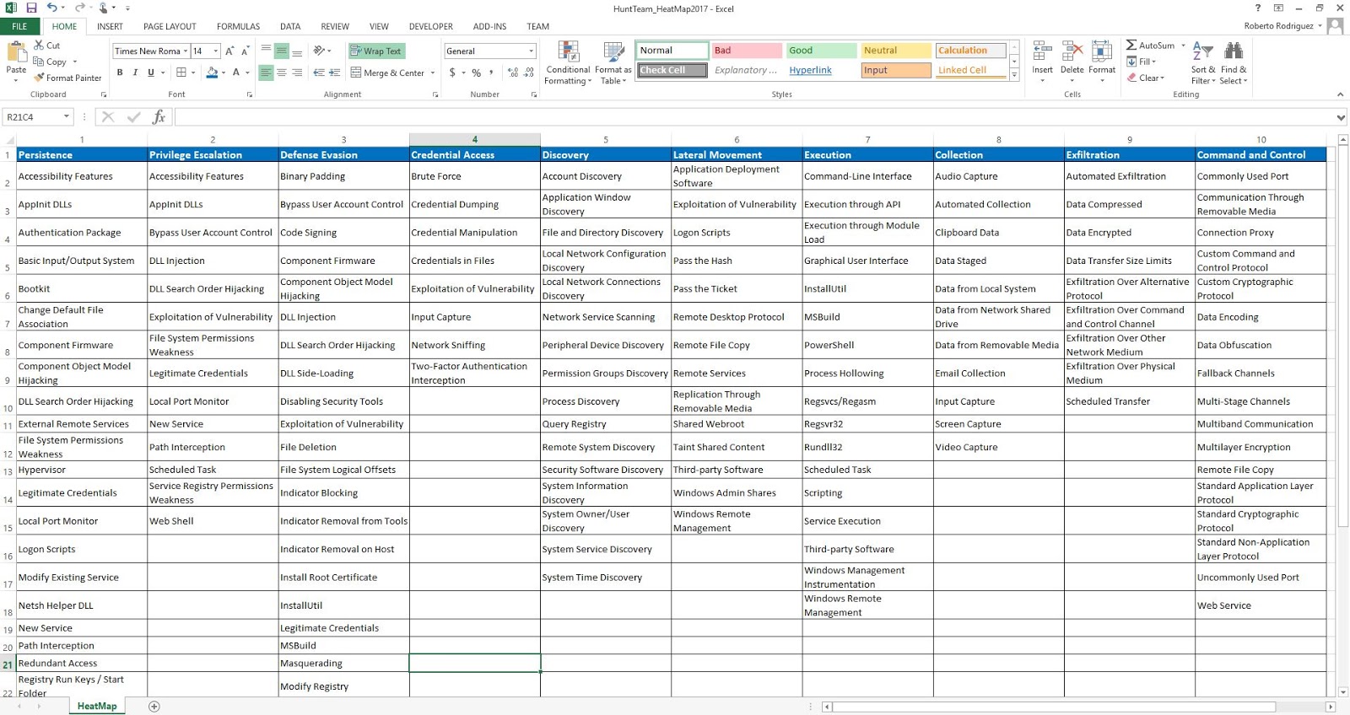This screenshot has width=1350, height=715.
Task: Cut the selection with the scissors icon
Action: pyautogui.click(x=39, y=46)
